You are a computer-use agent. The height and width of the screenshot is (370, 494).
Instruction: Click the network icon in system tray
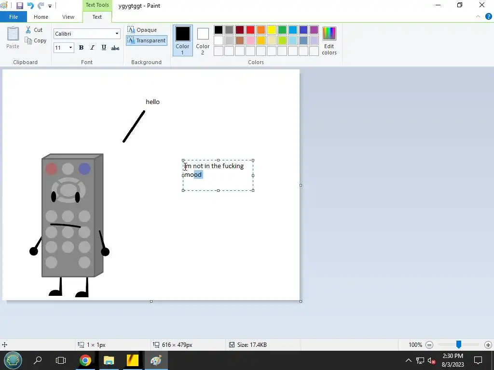point(420,360)
